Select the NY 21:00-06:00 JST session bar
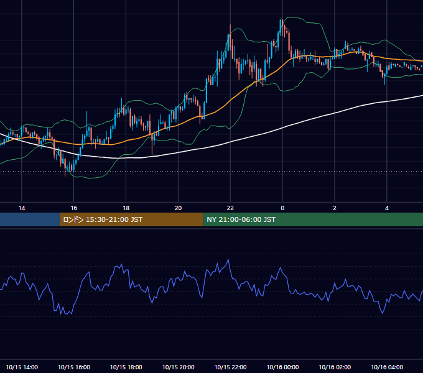Image resolution: width=423 pixels, height=373 pixels. point(313,219)
